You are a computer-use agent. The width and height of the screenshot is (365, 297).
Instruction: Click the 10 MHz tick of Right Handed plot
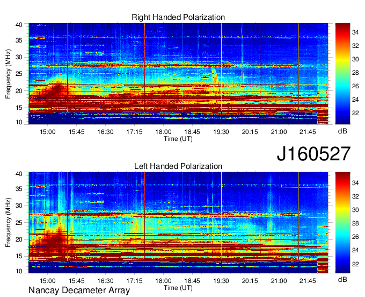coord(19,122)
